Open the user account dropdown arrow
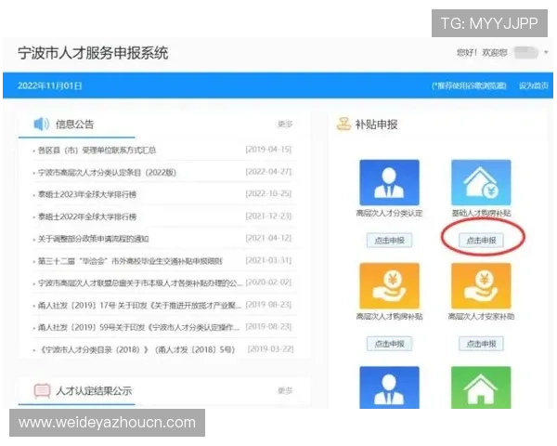This screenshot has height=446, width=557. (546, 53)
